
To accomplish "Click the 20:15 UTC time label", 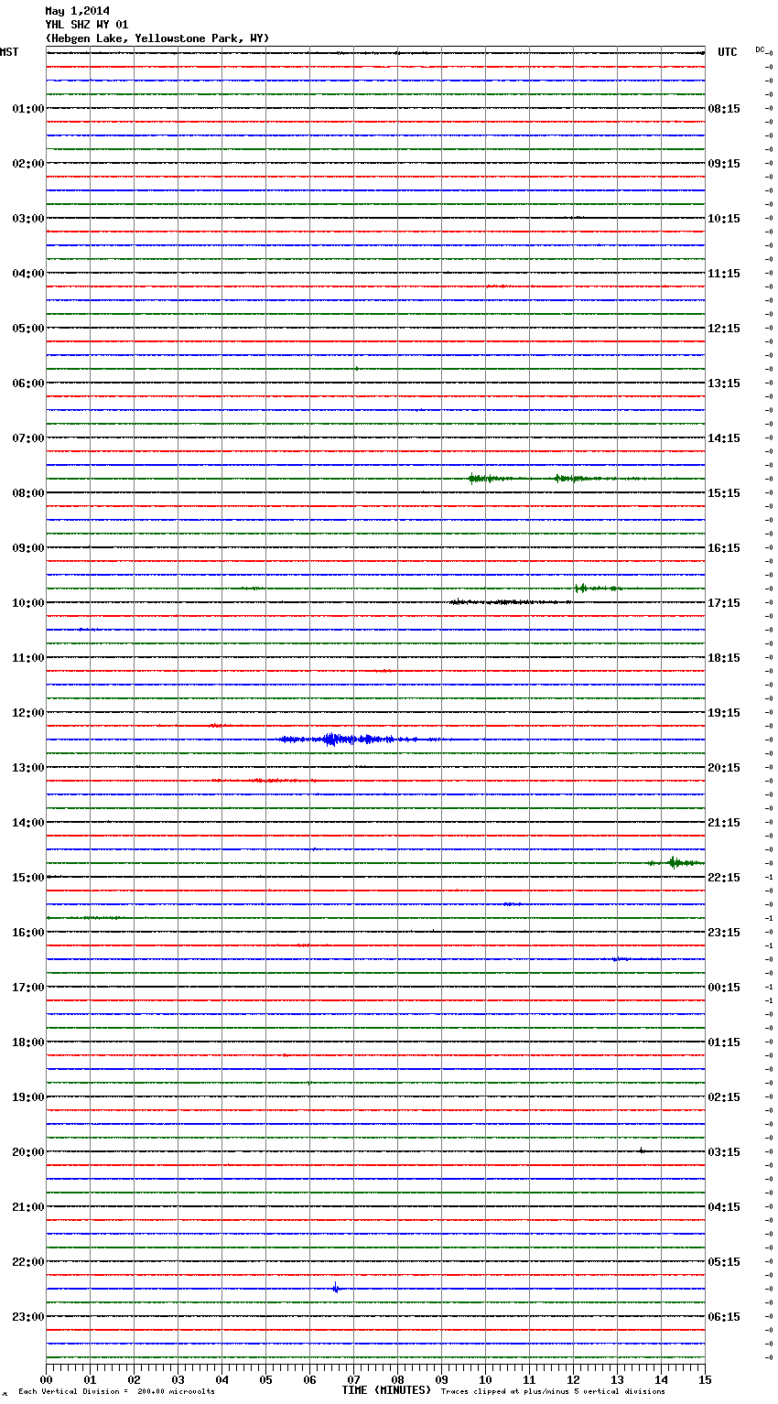I will 724,768.
